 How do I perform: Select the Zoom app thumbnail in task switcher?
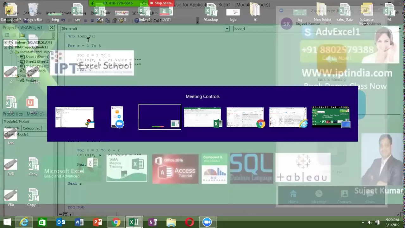(x=117, y=117)
